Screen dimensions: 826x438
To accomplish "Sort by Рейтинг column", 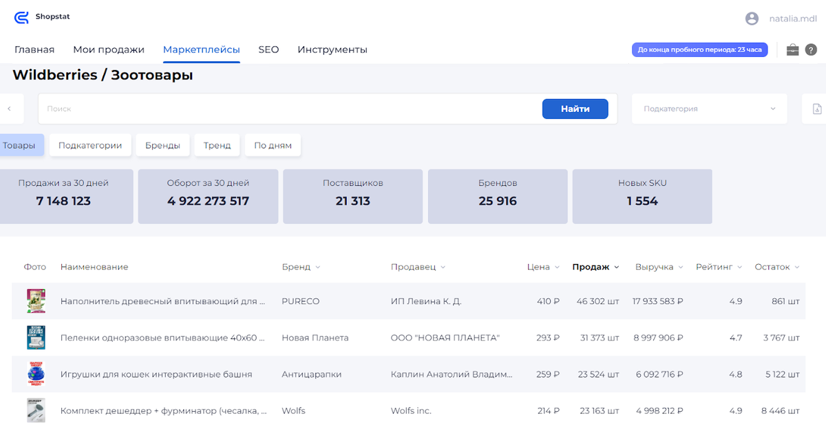I will [x=719, y=267].
